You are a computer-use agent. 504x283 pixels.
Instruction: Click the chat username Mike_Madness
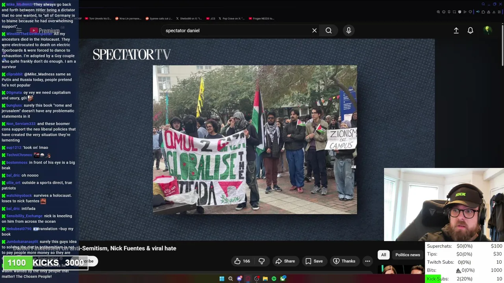(19, 4)
